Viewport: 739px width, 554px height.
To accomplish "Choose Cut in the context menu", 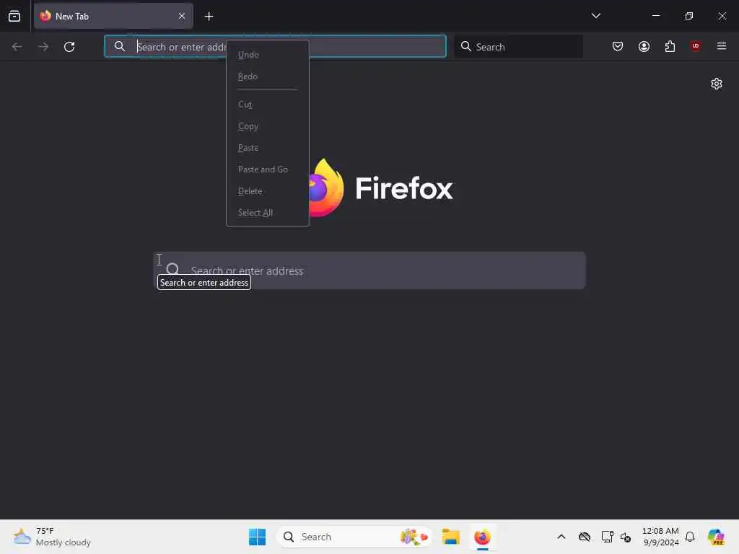I will [267, 105].
